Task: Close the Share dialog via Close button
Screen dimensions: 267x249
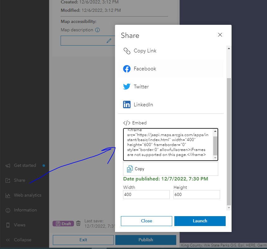Action: [146, 221]
